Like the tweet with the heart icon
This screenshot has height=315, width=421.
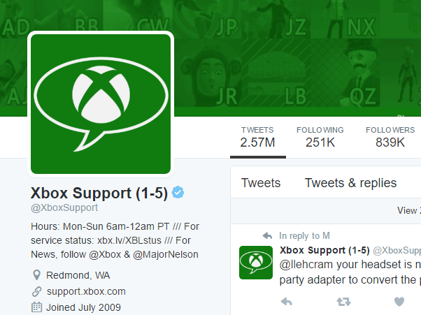click(x=399, y=302)
